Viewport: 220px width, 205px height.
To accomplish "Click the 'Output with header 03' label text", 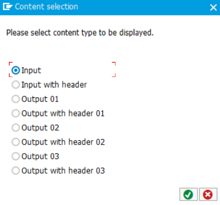I will click(x=63, y=171).
